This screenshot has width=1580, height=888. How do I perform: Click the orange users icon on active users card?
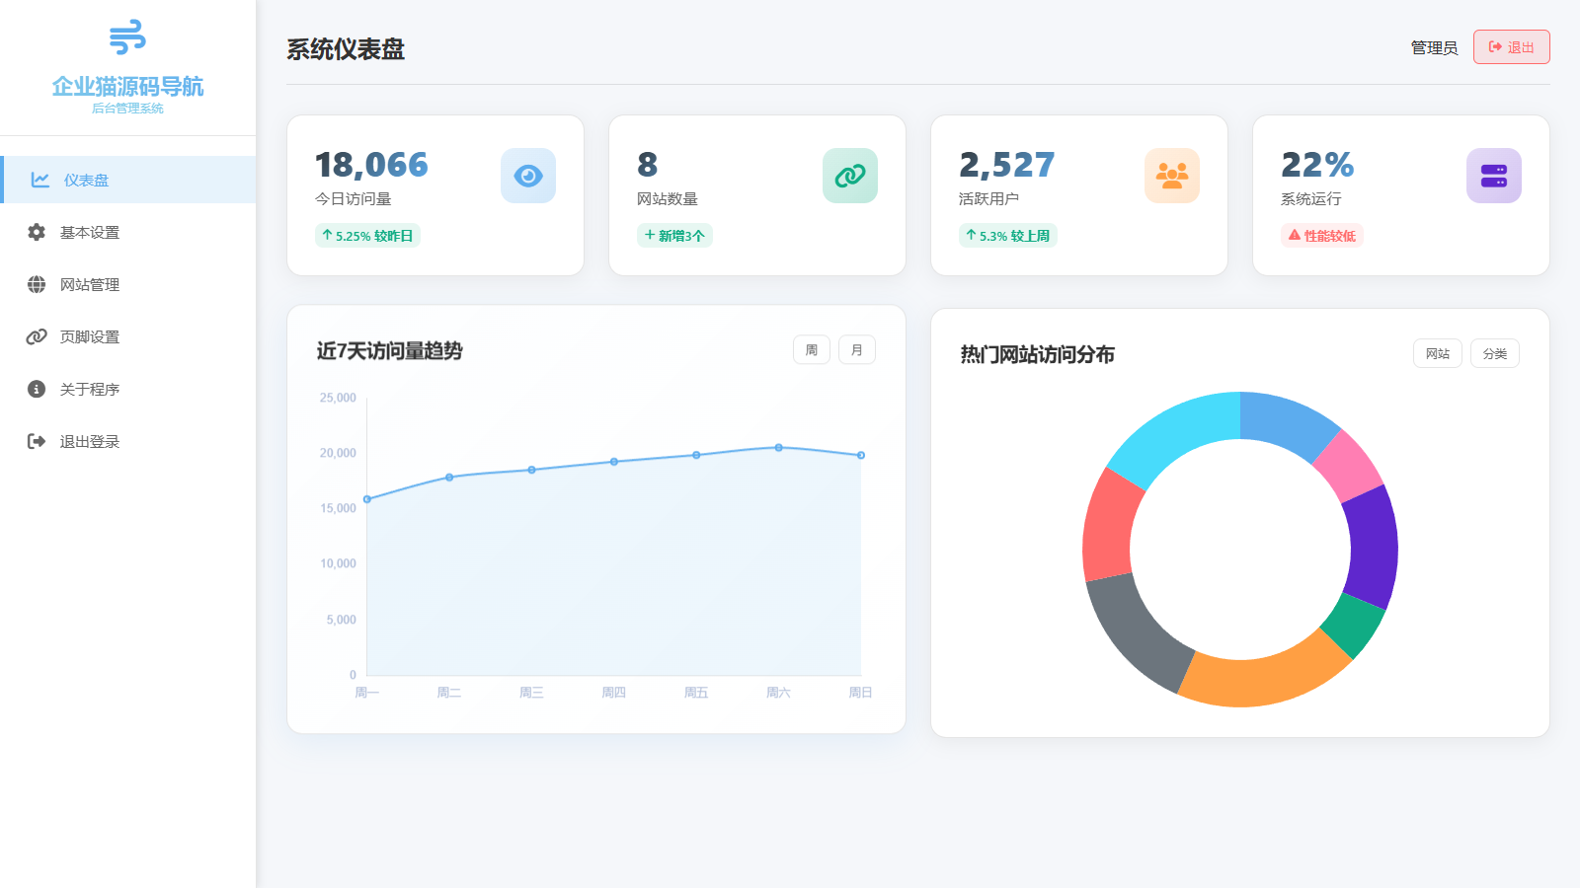1172,176
